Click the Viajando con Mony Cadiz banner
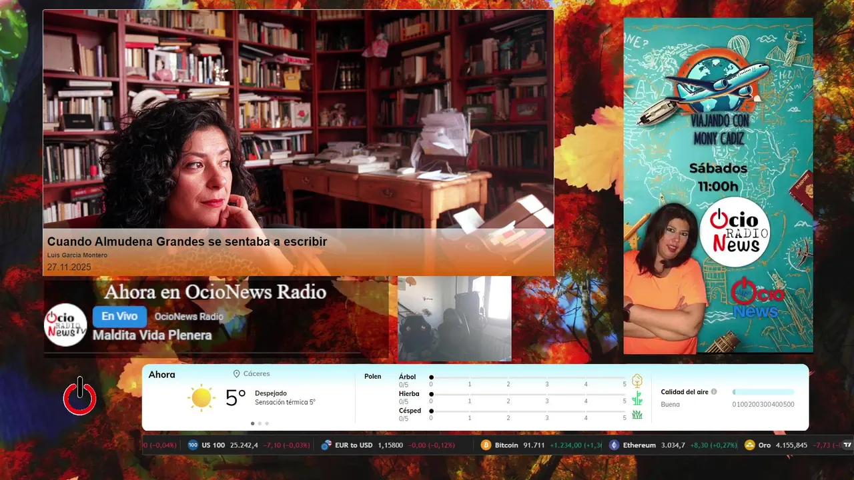This screenshot has width=854, height=480. click(718, 185)
